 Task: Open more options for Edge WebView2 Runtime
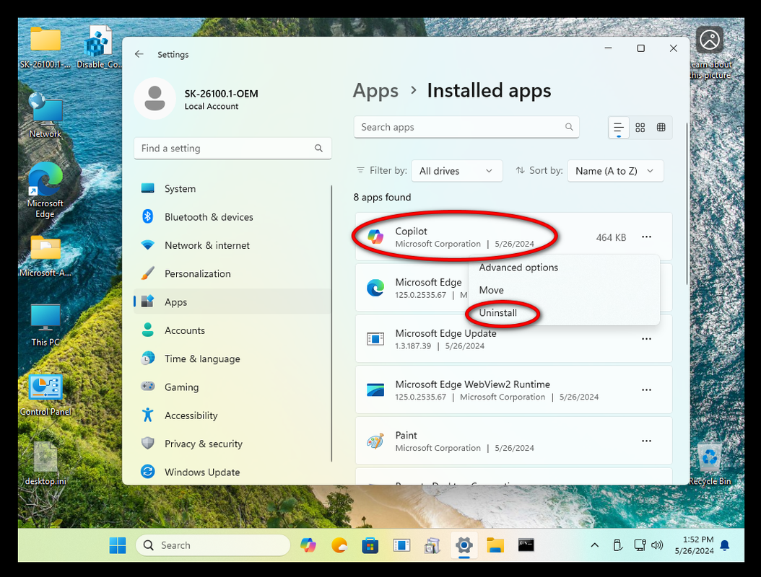pos(646,389)
